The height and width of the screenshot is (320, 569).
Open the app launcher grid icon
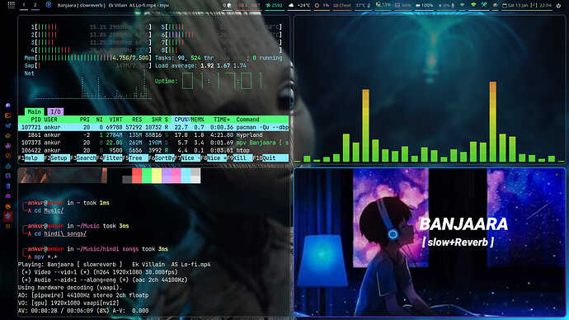click(x=12, y=5)
